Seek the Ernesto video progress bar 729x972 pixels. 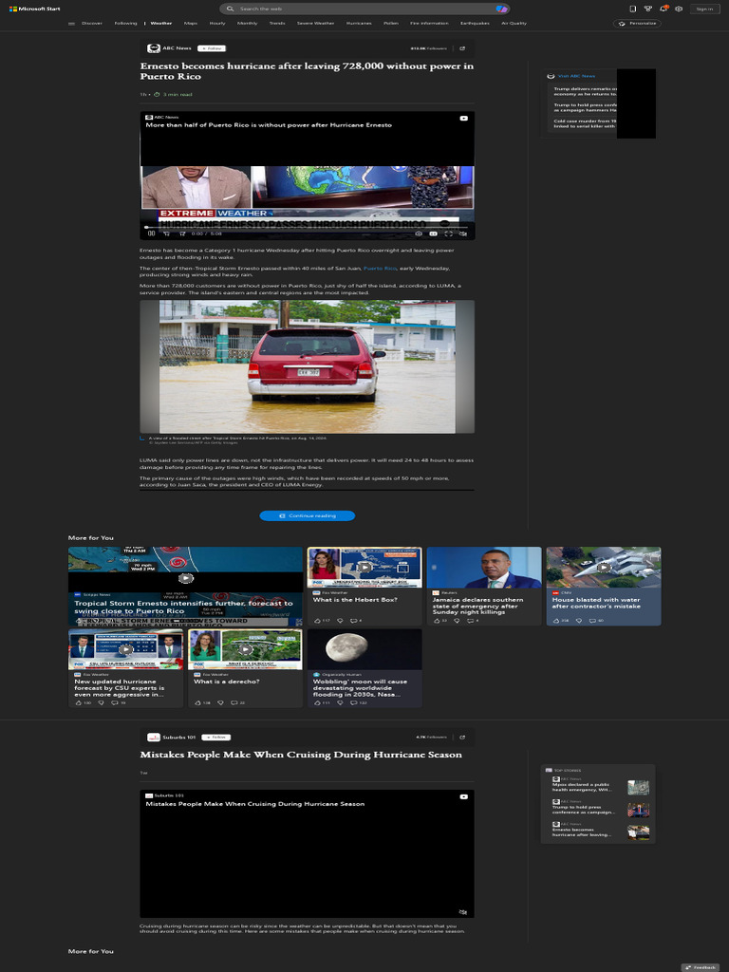[x=307, y=227]
